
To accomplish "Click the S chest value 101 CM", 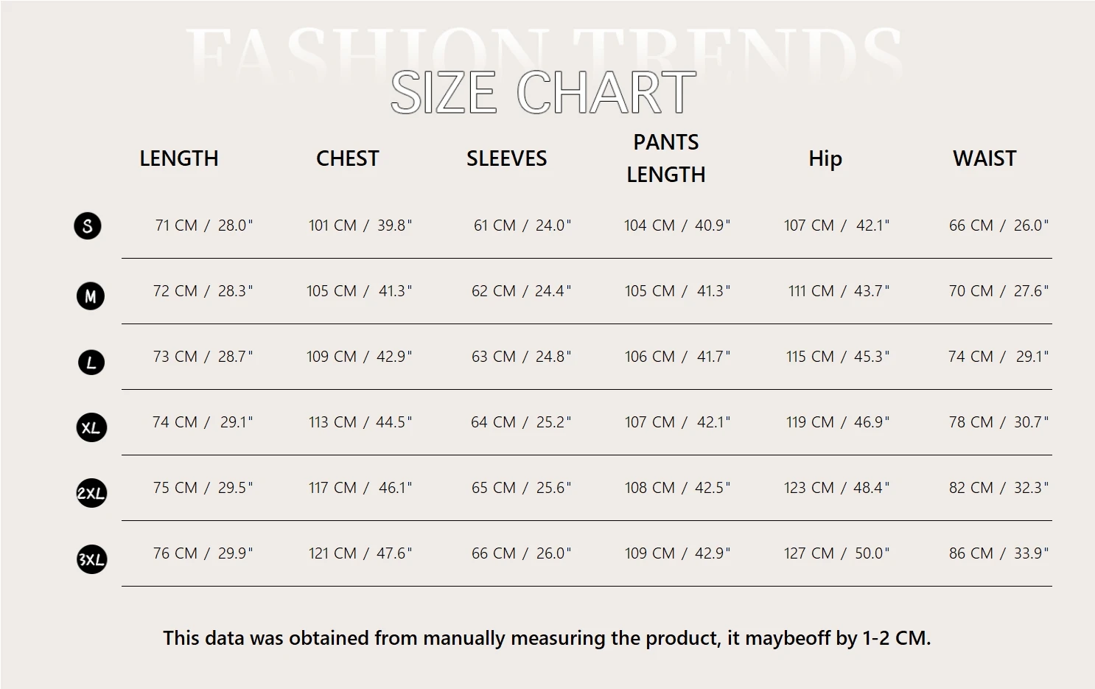I will [332, 225].
